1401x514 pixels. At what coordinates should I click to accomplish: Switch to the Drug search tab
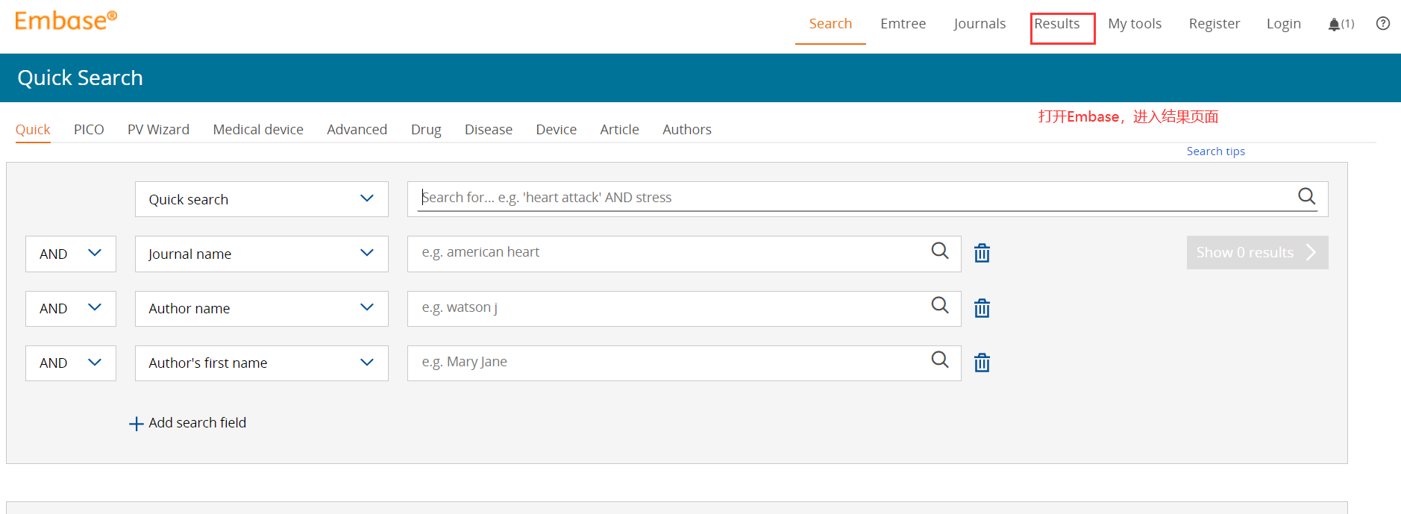[x=426, y=129]
